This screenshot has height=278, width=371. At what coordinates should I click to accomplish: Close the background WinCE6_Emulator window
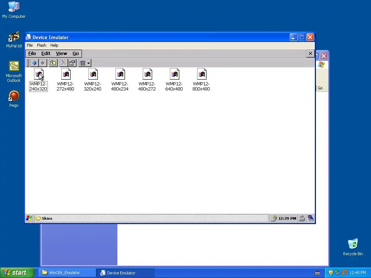324,56
